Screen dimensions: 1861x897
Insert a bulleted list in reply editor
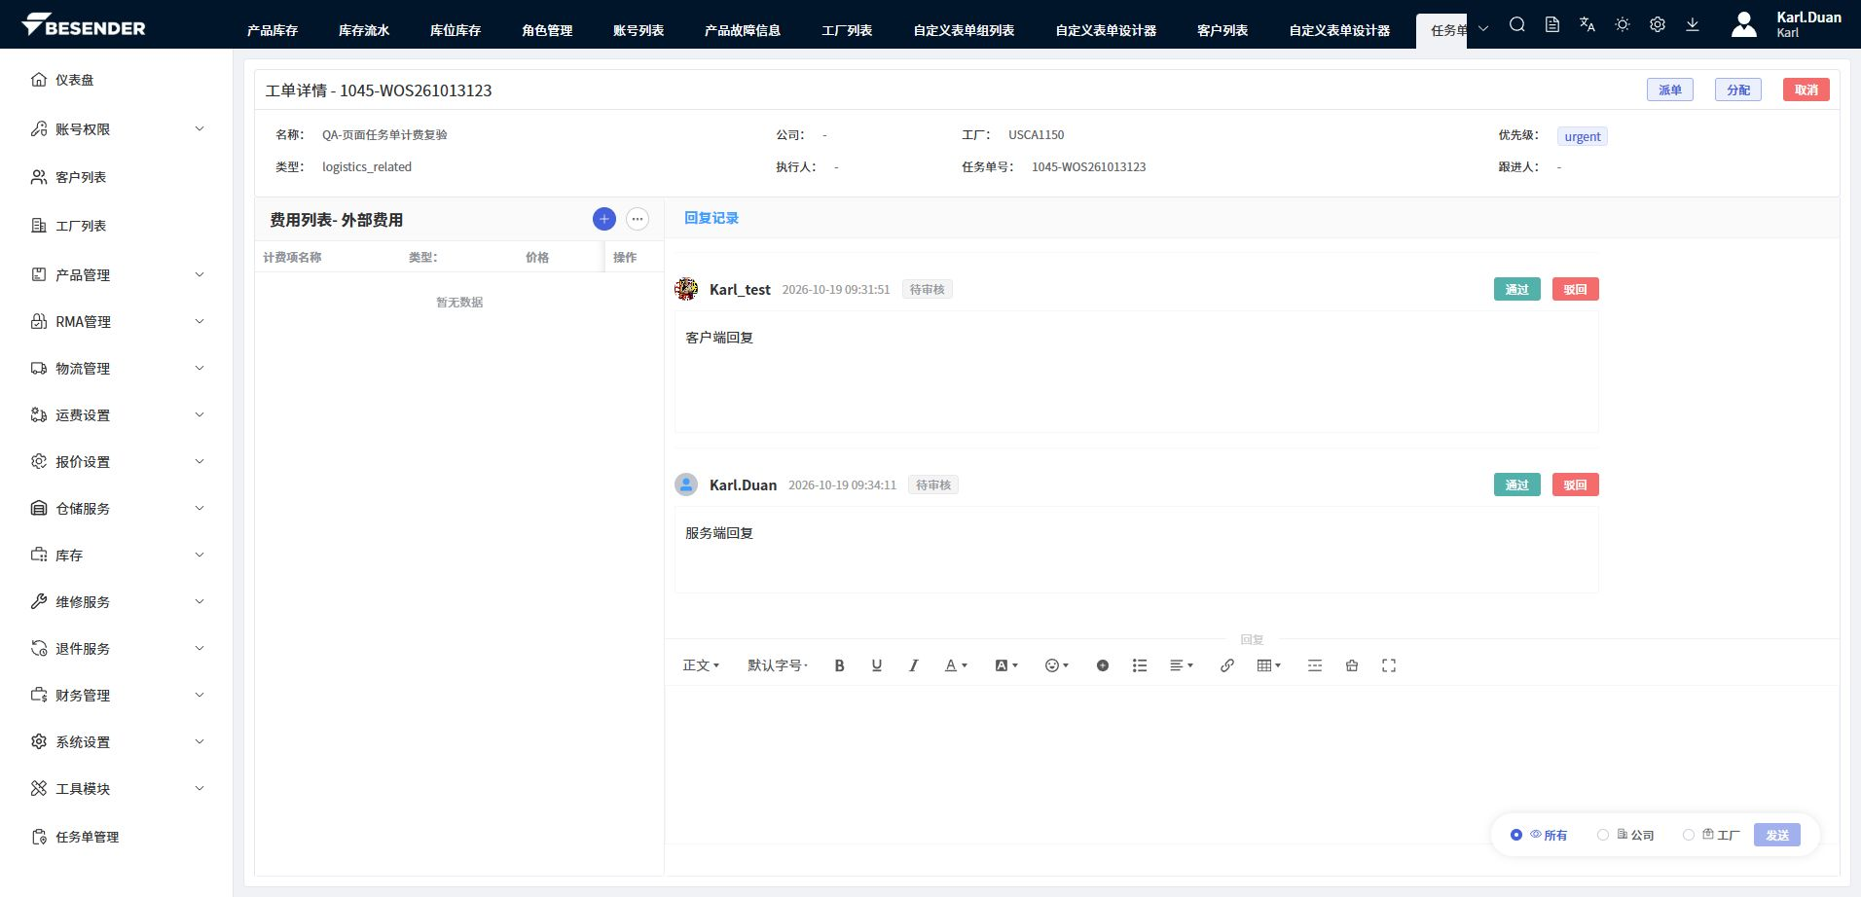click(1140, 665)
